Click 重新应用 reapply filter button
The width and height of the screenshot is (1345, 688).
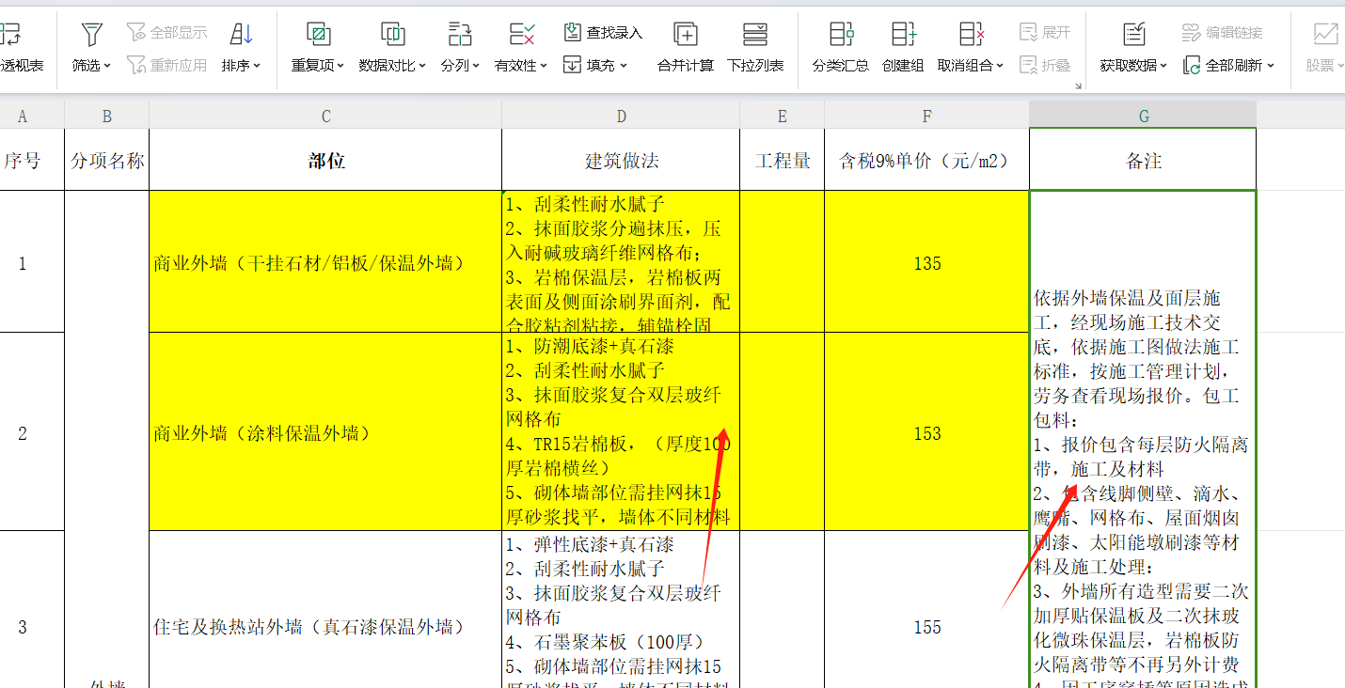166,65
